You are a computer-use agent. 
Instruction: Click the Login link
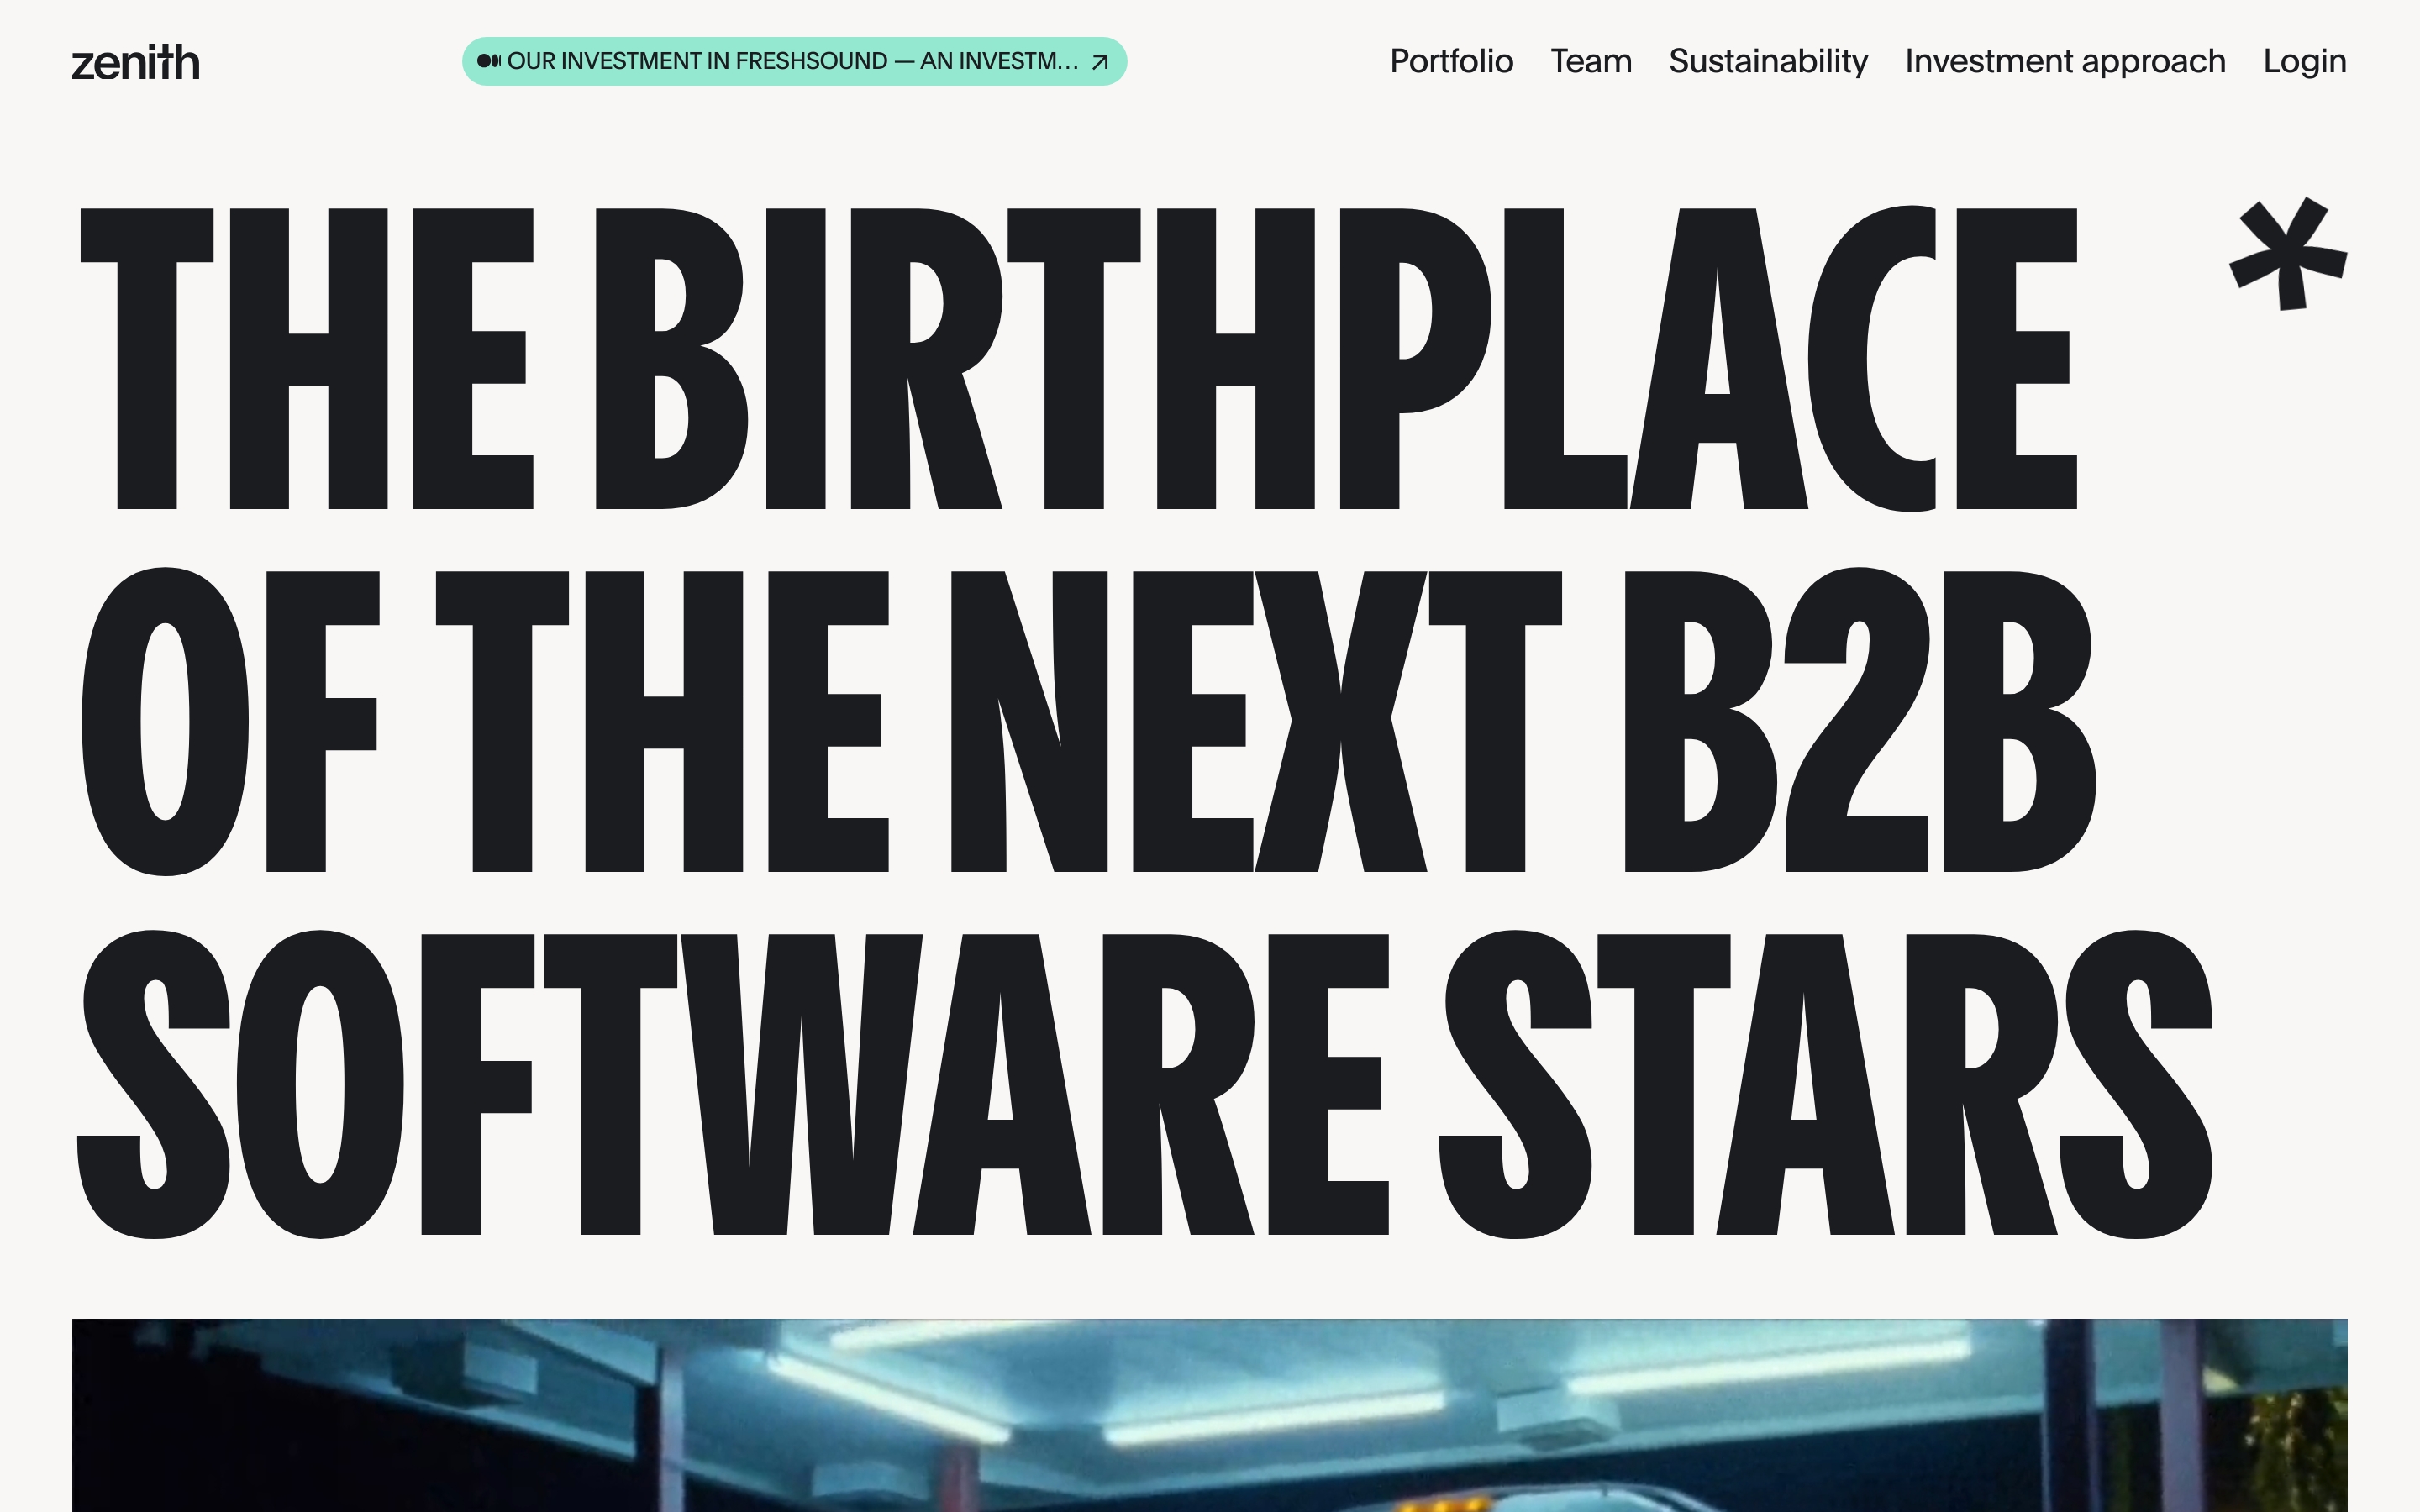[x=2304, y=61]
